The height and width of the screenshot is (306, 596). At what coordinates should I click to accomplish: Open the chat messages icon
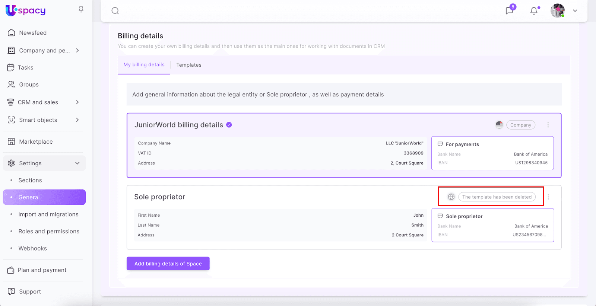tap(509, 10)
